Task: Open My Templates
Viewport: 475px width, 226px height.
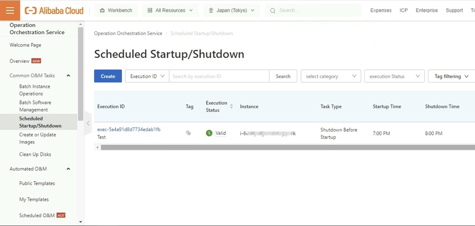Action: click(x=34, y=199)
